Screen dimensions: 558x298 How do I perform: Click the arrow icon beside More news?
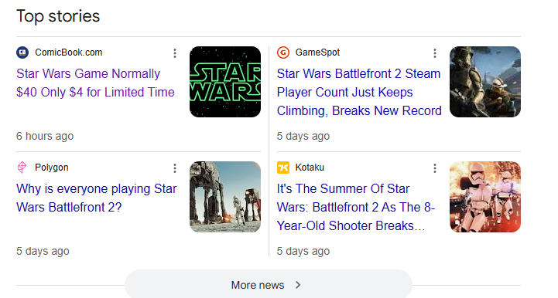(298, 285)
